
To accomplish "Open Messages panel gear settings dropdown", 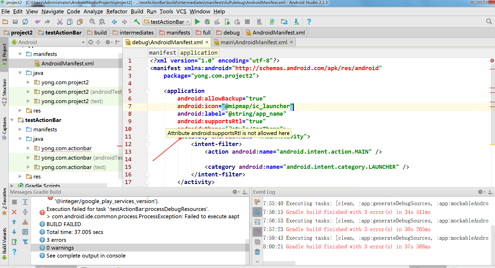I will click(x=236, y=192).
